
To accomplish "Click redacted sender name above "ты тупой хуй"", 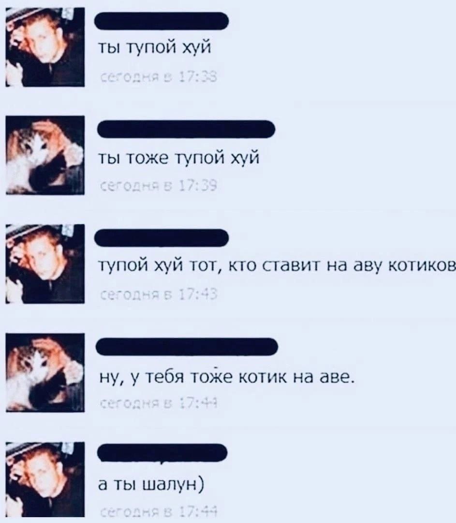I will click(x=162, y=21).
